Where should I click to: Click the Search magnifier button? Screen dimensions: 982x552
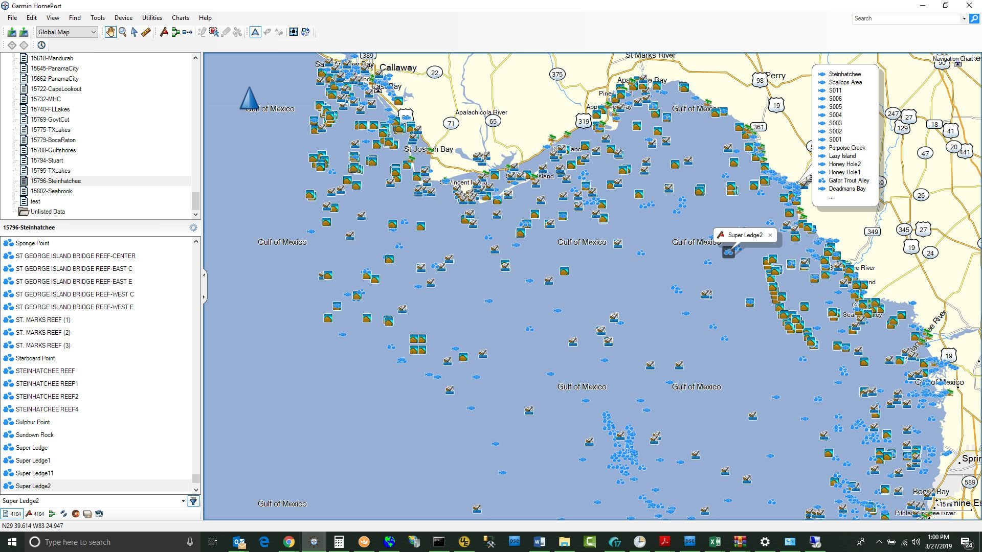(x=974, y=18)
